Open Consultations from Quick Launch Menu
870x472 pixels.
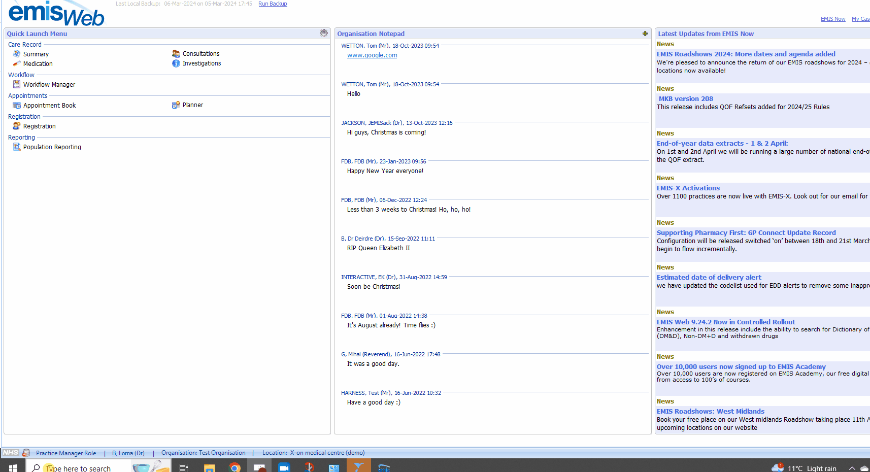coord(201,54)
